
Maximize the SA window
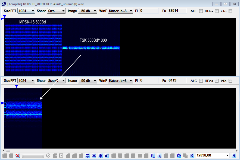point(226,4)
